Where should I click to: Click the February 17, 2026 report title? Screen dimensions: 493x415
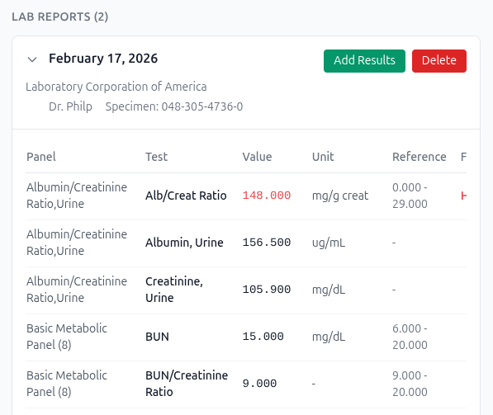[103, 59]
